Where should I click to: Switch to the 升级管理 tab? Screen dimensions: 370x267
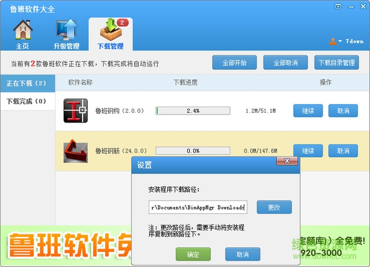click(66, 35)
